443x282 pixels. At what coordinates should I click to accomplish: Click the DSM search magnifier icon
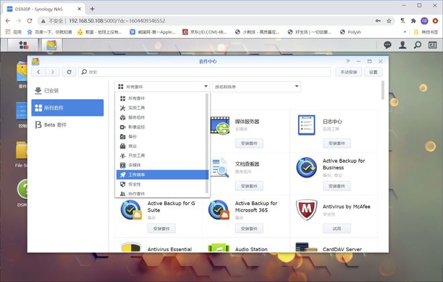click(417, 45)
